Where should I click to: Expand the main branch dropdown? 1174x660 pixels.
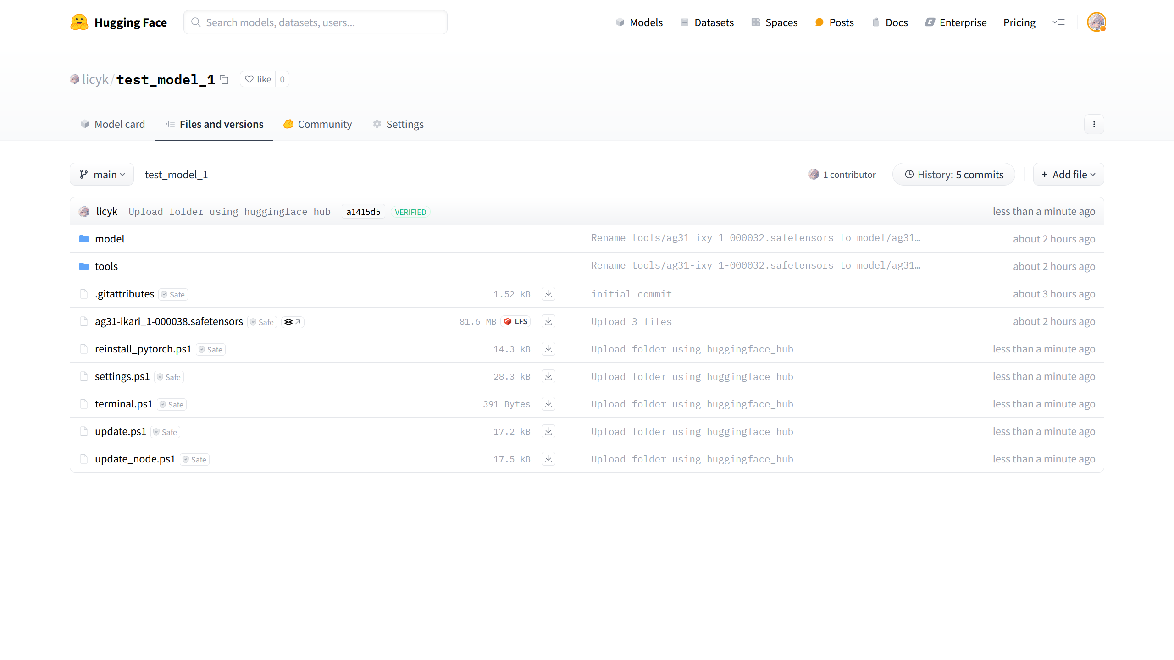point(102,175)
